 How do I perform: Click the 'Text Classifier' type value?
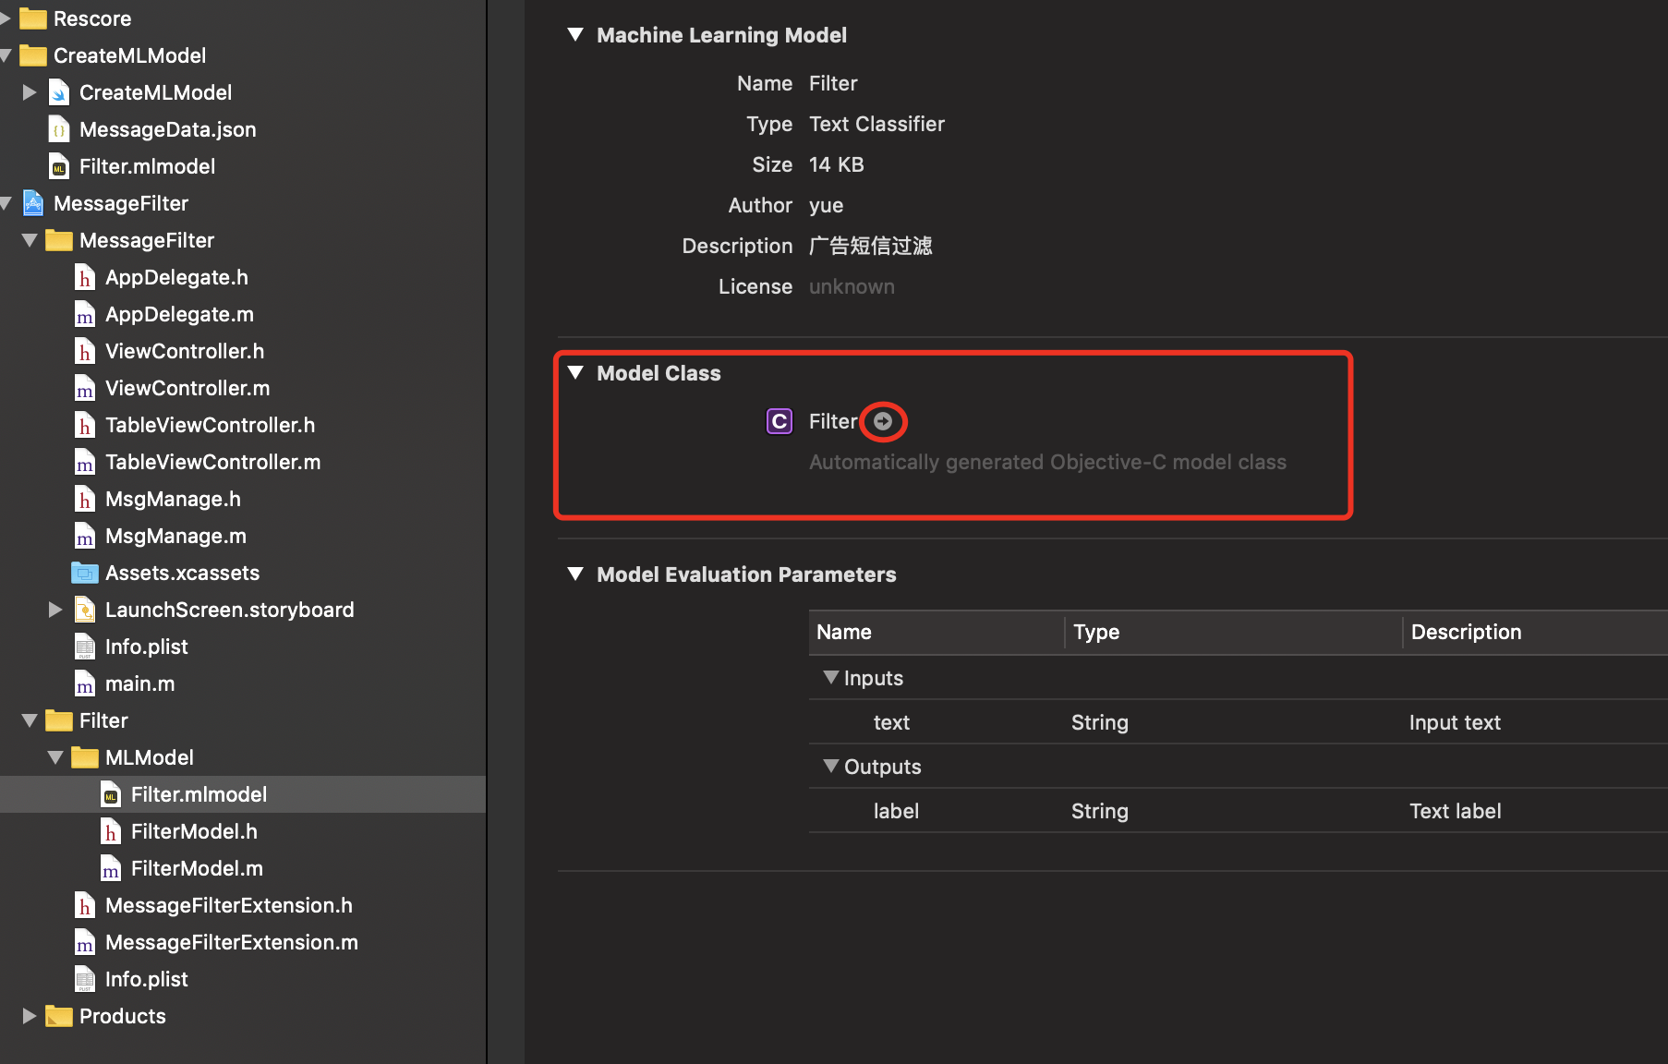pos(876,124)
